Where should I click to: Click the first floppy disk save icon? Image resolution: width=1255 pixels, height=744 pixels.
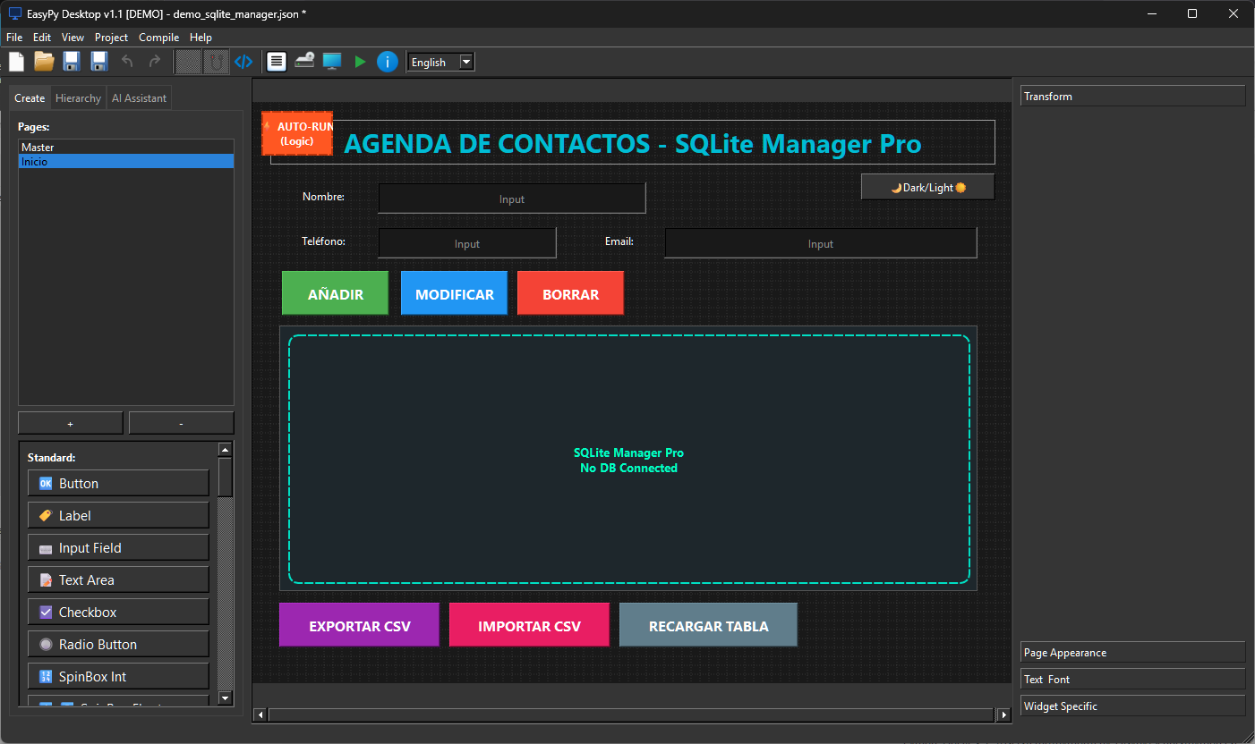tap(72, 62)
